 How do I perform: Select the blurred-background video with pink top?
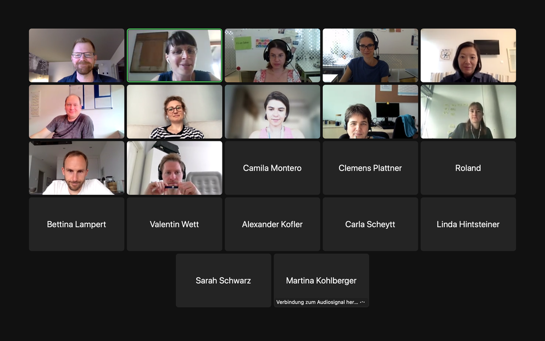click(272, 112)
